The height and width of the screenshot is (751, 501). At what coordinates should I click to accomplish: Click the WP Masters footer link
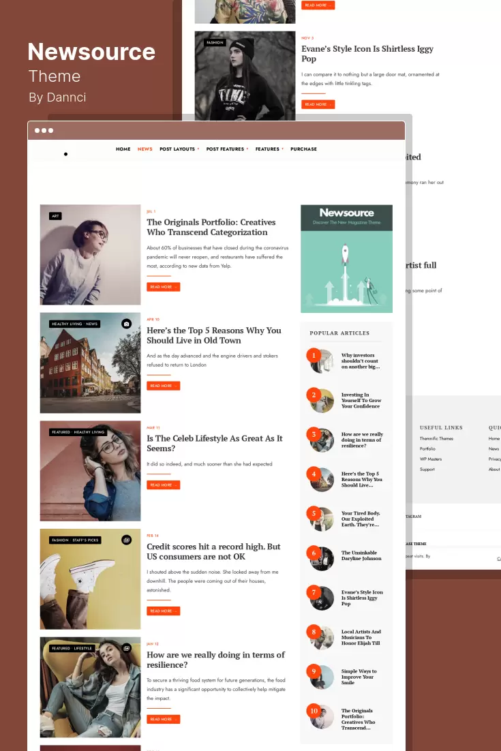tap(431, 459)
